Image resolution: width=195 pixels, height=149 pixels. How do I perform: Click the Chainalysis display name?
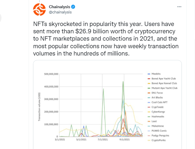coord(59,7)
